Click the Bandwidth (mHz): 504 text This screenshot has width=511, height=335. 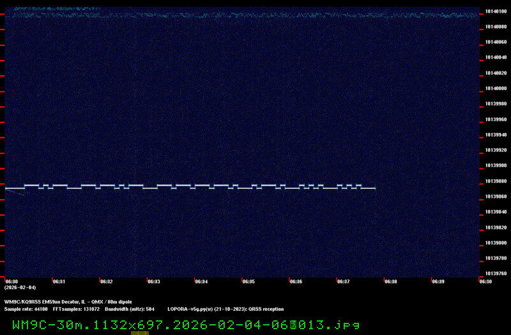click(130, 309)
